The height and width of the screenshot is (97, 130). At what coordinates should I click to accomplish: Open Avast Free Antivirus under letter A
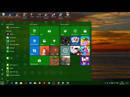tap(16, 75)
